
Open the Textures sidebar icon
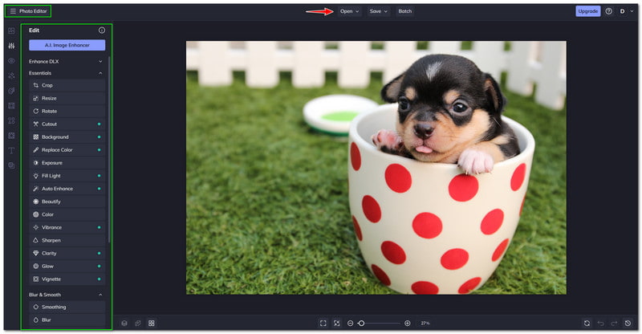click(x=11, y=136)
